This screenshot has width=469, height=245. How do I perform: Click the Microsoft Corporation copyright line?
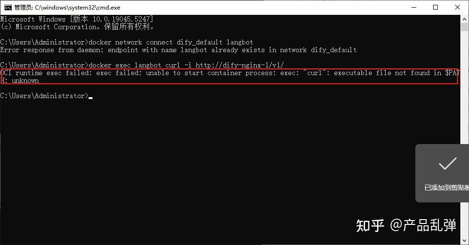point(77,27)
